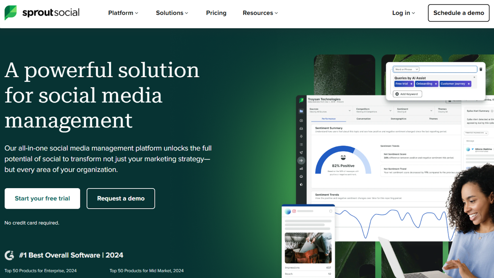Click the G2 badge icon
The width and height of the screenshot is (494, 278).
pos(10,255)
